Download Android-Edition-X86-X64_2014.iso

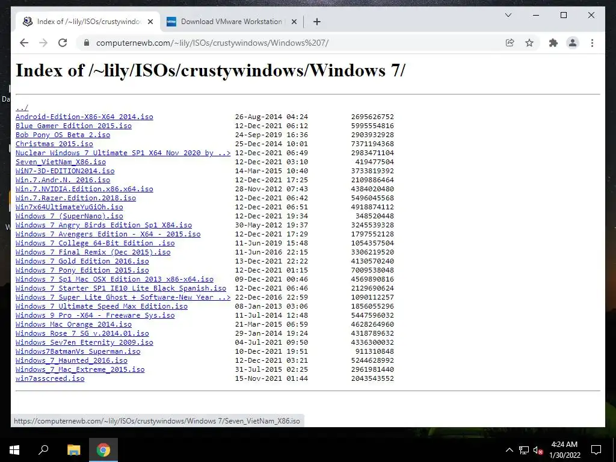(84, 117)
